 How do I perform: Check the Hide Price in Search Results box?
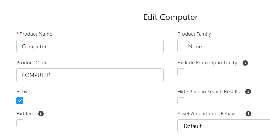click(181, 101)
